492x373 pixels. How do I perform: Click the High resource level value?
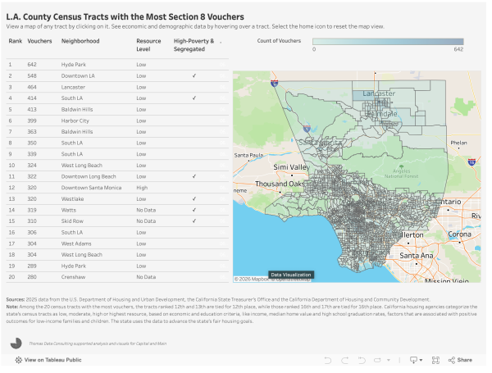coord(142,188)
